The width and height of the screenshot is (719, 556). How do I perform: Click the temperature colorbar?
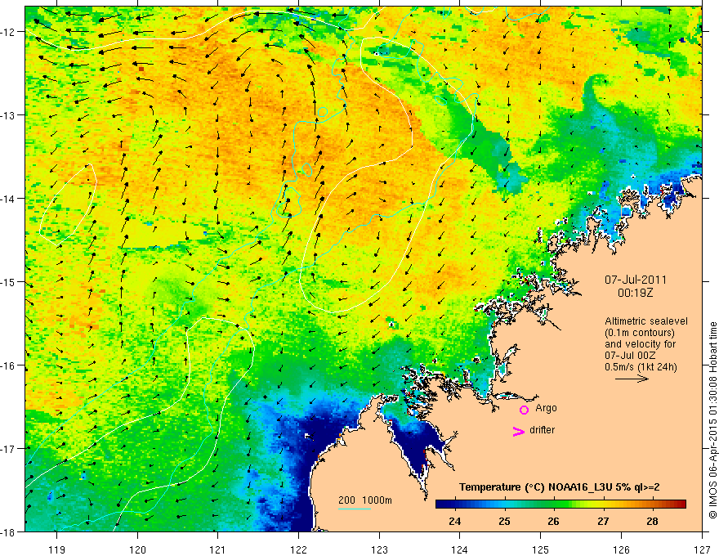coord(560,504)
